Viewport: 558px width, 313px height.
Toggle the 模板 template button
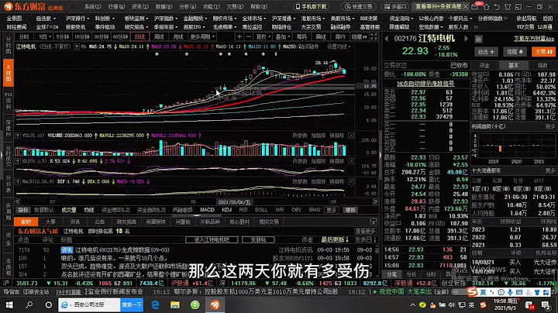(350, 210)
